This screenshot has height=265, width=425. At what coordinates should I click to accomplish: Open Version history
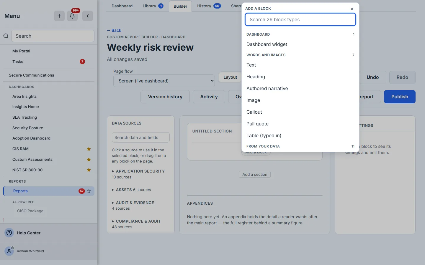[165, 97]
